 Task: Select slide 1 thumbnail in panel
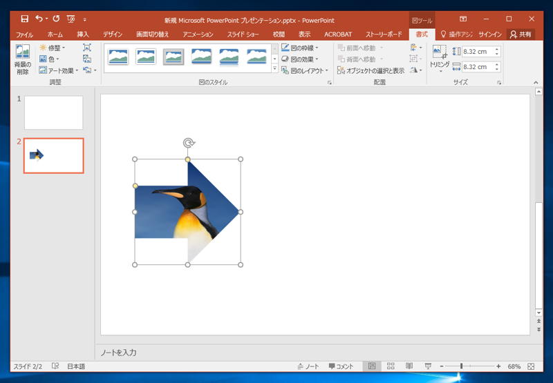click(53, 112)
